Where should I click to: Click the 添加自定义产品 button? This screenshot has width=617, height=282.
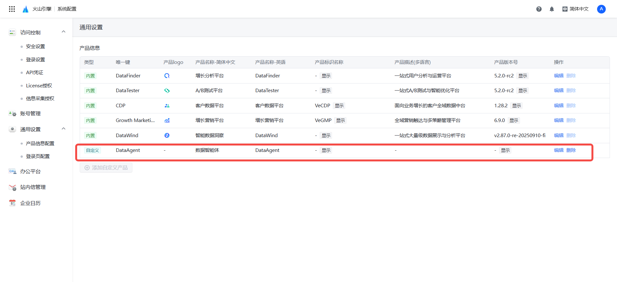106,168
